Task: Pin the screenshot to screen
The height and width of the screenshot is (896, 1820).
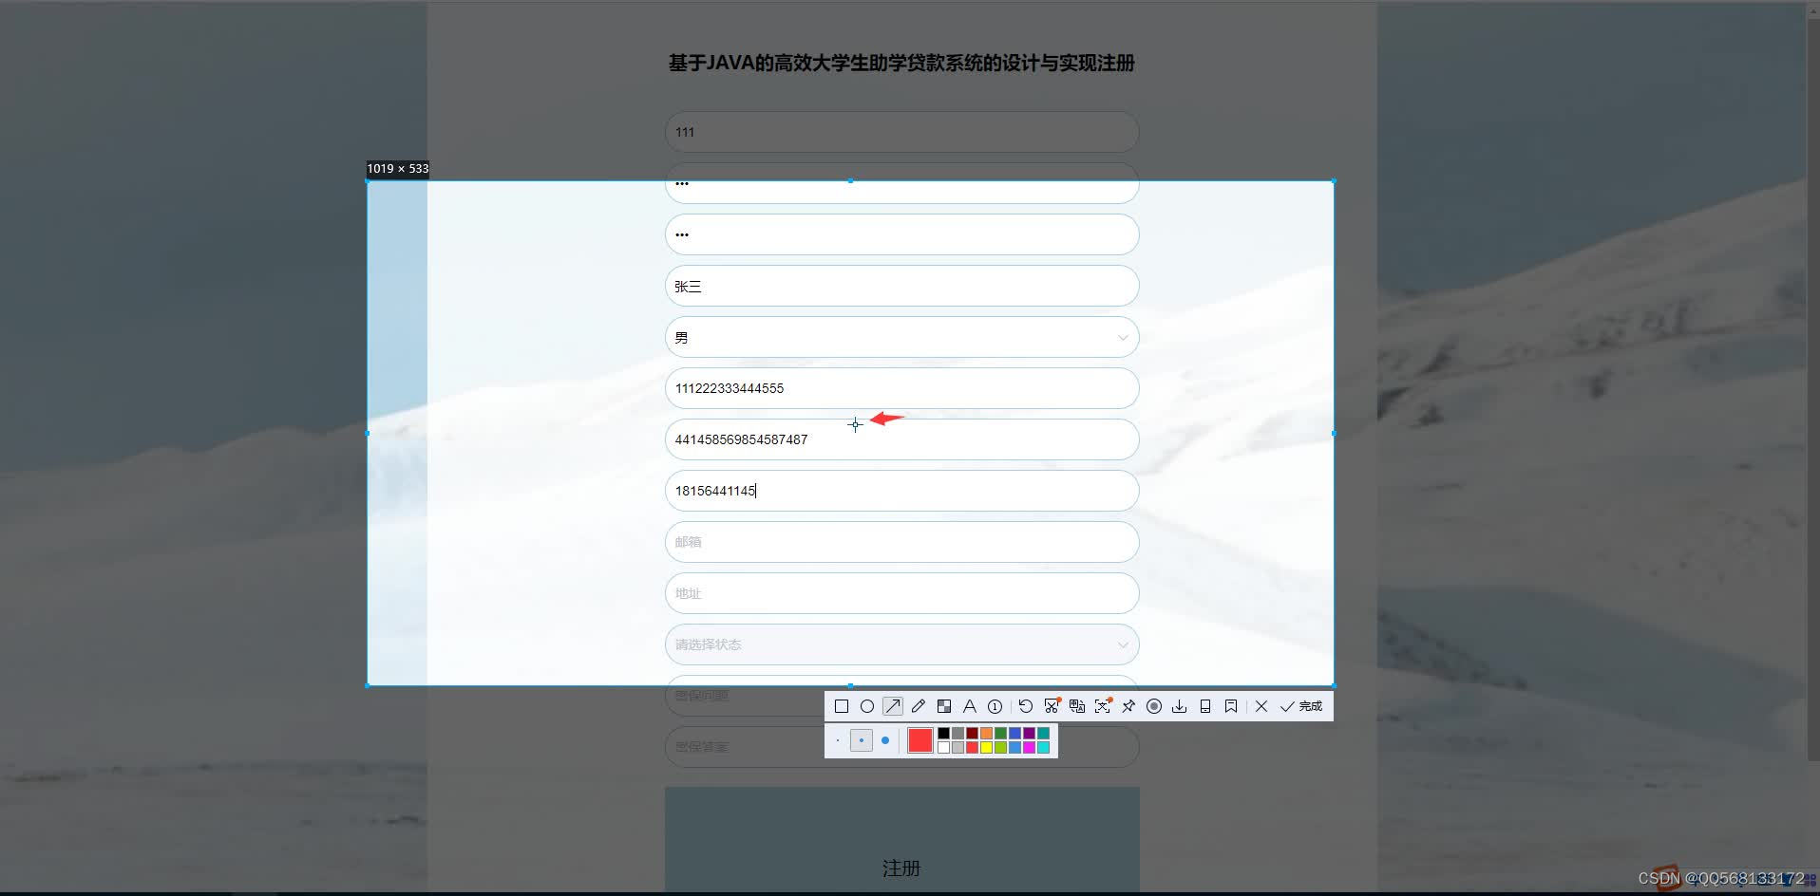Action: pos(1128,706)
